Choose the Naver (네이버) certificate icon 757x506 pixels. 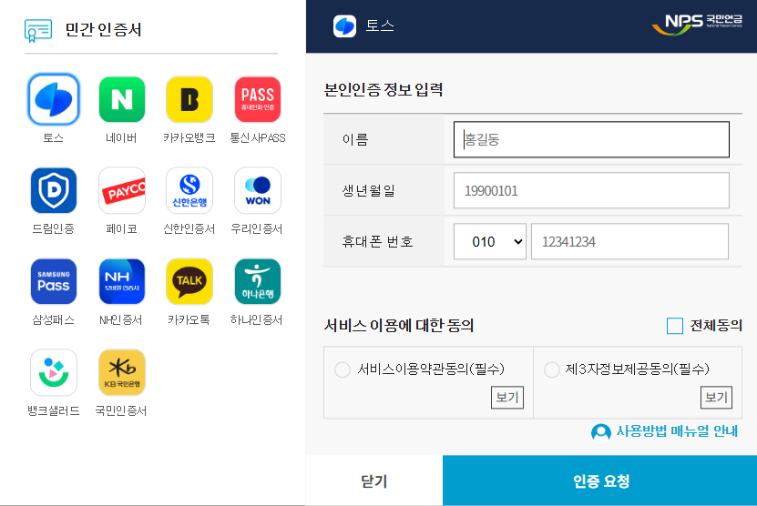coord(122,99)
